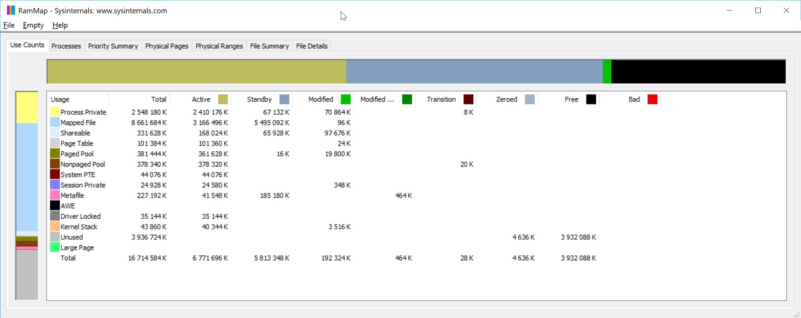Select the Unused row label

coord(72,237)
